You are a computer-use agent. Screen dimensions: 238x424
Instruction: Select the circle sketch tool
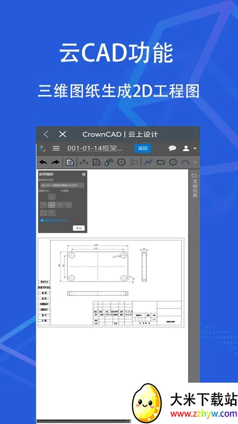click(x=173, y=162)
